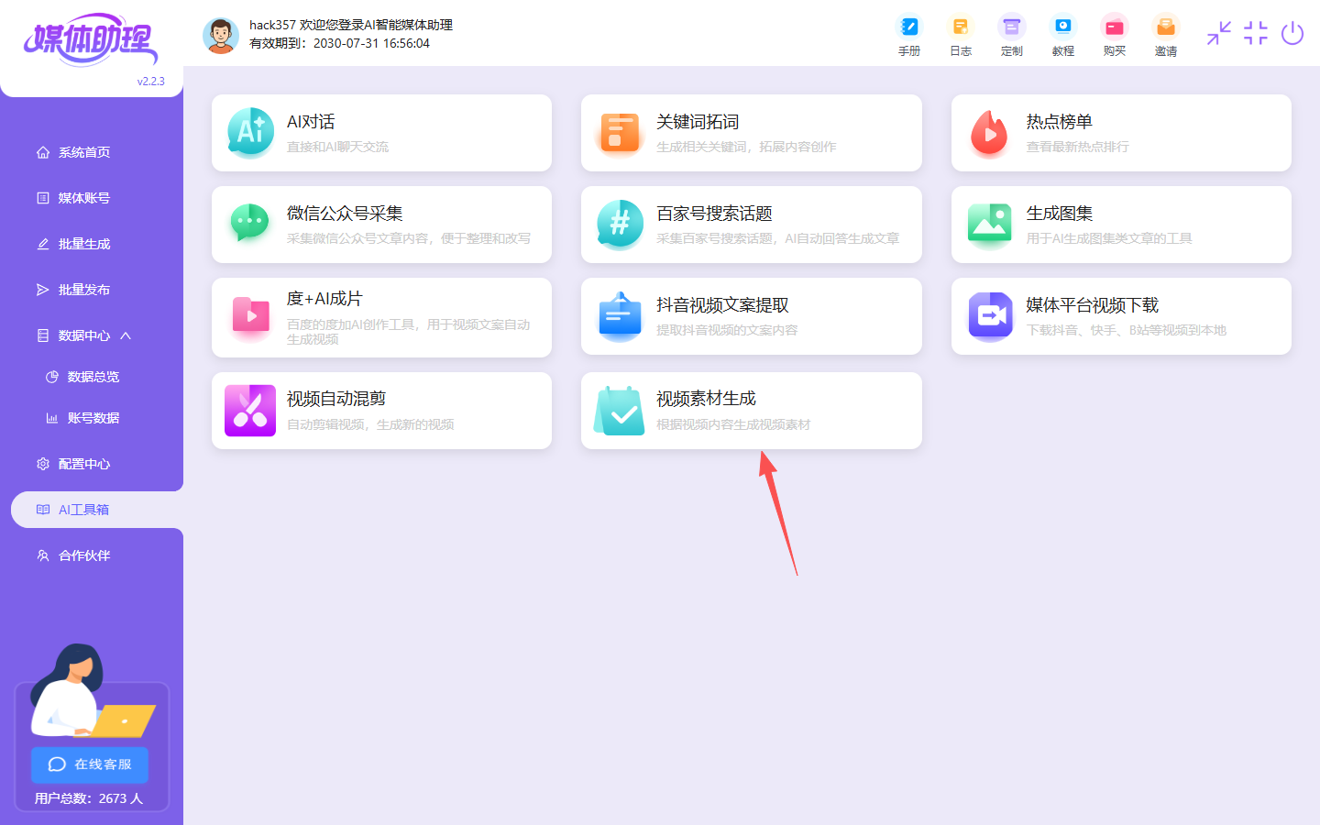Viewport: 1320px width, 825px height.
Task: Open the 日志 log icon
Action: [960, 36]
